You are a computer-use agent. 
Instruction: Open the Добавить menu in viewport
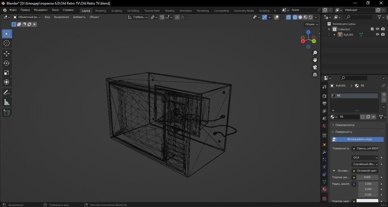(79, 17)
